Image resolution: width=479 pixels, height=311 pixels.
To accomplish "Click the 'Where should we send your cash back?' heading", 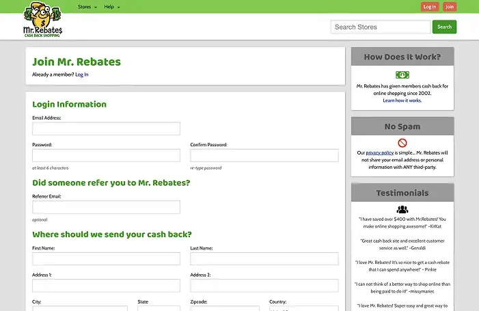I will pyautogui.click(x=112, y=234).
